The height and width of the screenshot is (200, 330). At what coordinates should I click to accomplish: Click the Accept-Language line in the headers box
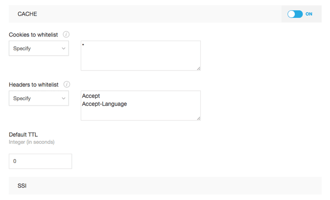coord(104,104)
